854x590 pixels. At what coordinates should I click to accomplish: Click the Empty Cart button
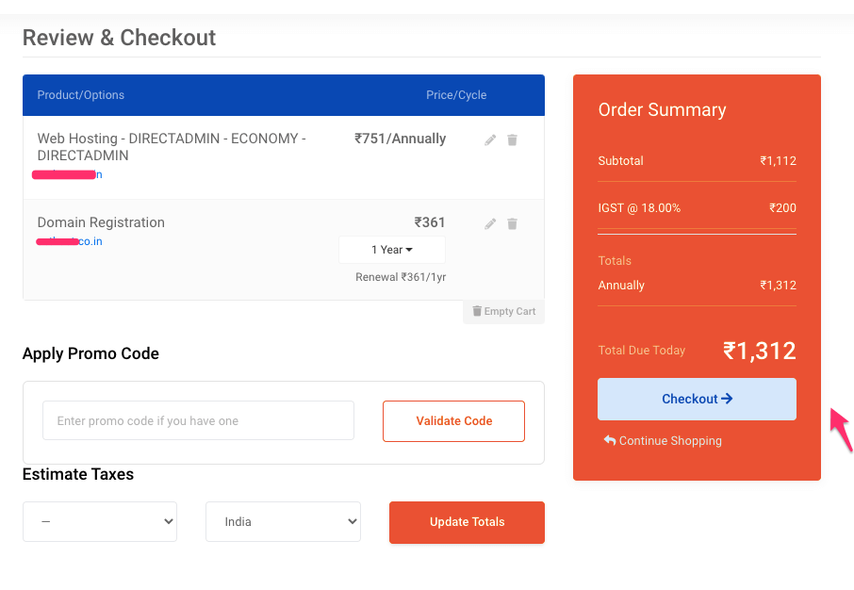pyautogui.click(x=503, y=311)
